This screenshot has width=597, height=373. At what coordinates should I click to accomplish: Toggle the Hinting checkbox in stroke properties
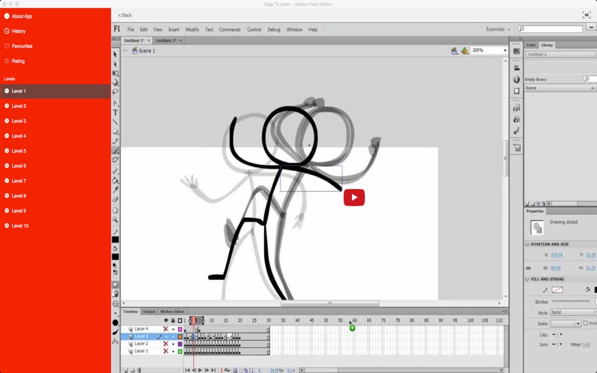coord(586,323)
